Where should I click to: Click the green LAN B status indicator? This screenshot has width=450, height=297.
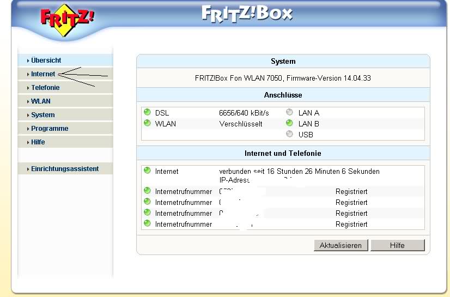[x=290, y=123]
